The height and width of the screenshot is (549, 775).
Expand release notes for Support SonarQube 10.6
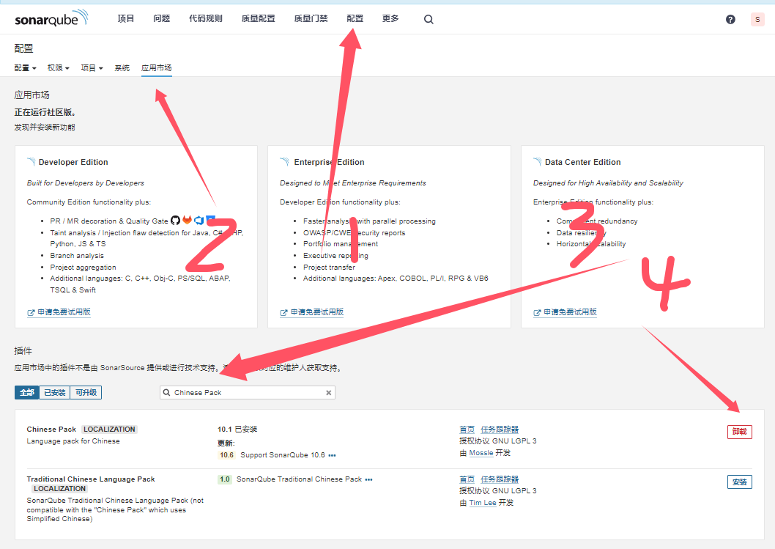point(332,455)
